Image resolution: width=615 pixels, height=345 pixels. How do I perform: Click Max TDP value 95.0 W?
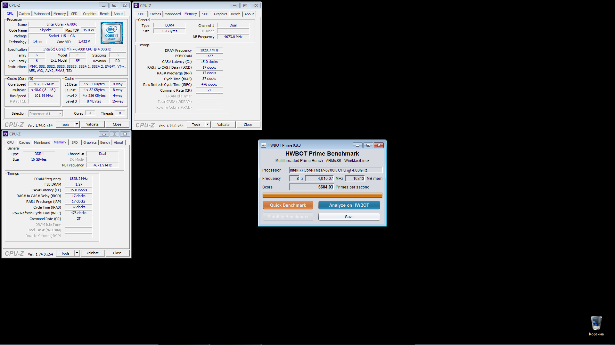point(88,30)
